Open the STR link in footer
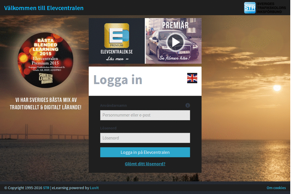294x194 pixels. (46, 188)
